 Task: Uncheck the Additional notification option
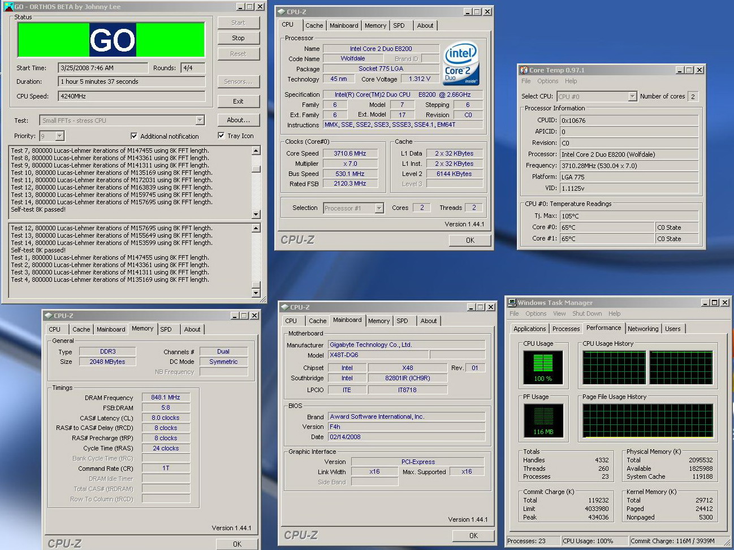(134, 136)
